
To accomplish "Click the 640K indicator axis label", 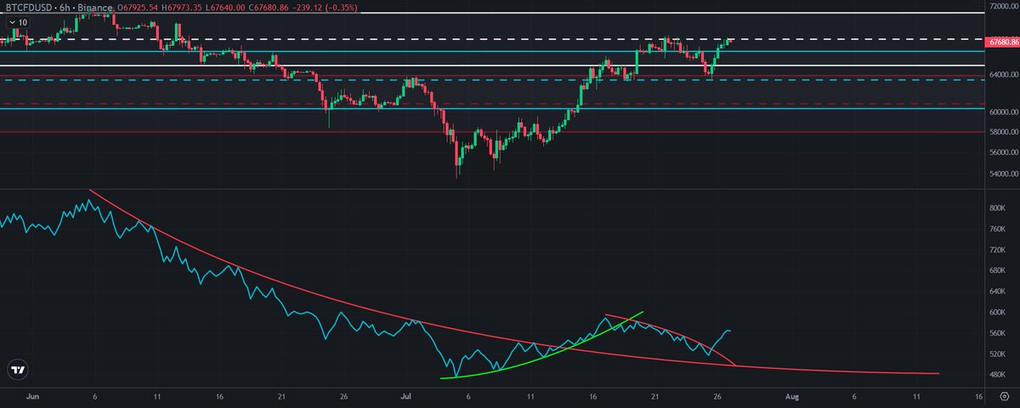I will pos(999,292).
